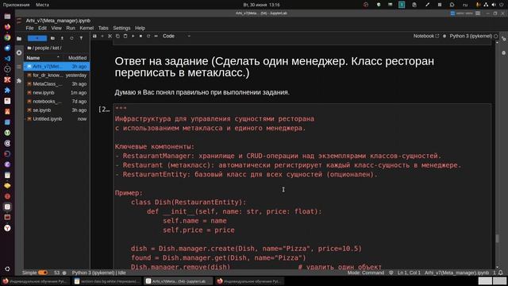Click the Notebook open-in-new button
Screen dimensions: 508x286
tap(426, 36)
